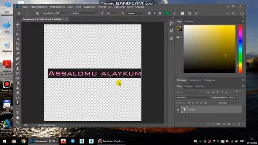The width and height of the screenshot is (258, 145).
Task: Select the Zoom magnifier tool
Action: pos(17,122)
